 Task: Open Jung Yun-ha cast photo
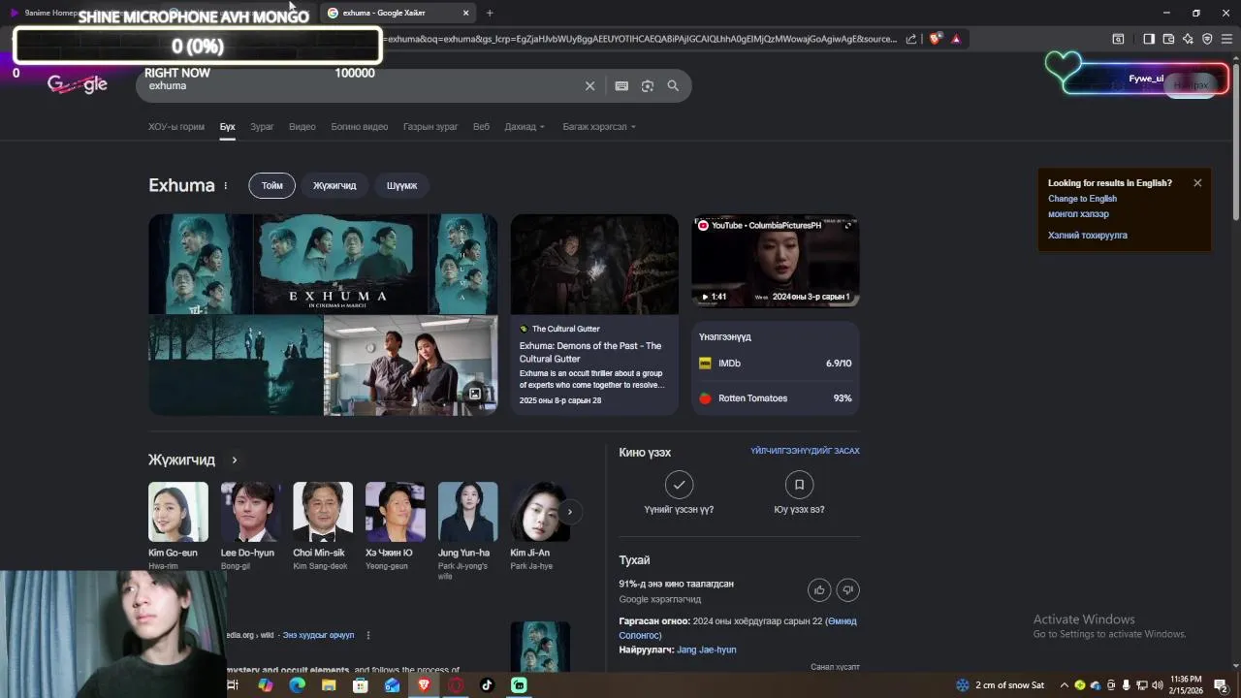[467, 512]
